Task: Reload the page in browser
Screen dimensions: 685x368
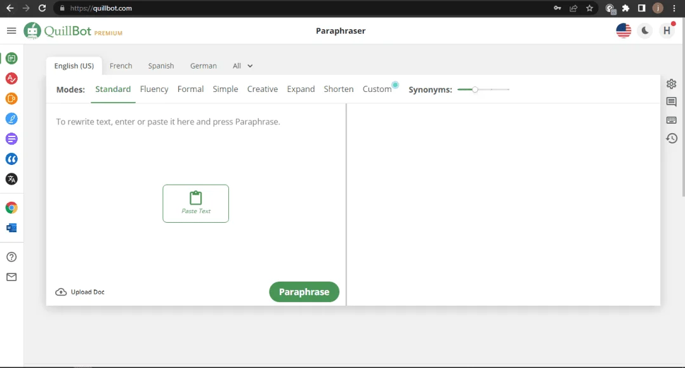Action: 42,8
